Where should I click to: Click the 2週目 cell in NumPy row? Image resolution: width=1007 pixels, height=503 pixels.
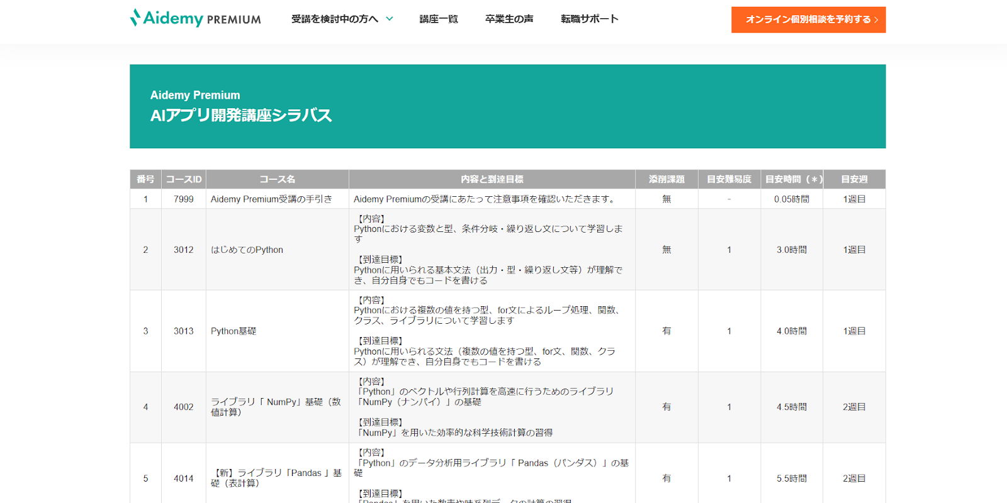coord(854,407)
